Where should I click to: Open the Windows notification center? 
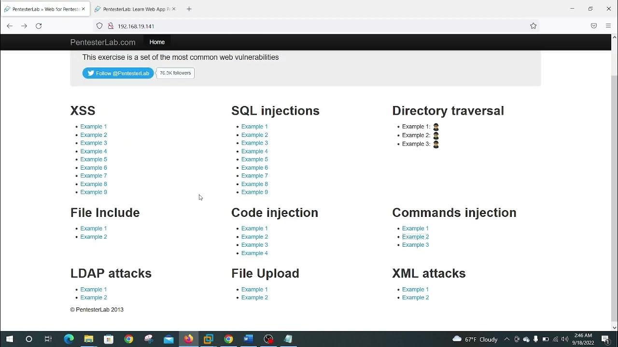click(x=605, y=339)
